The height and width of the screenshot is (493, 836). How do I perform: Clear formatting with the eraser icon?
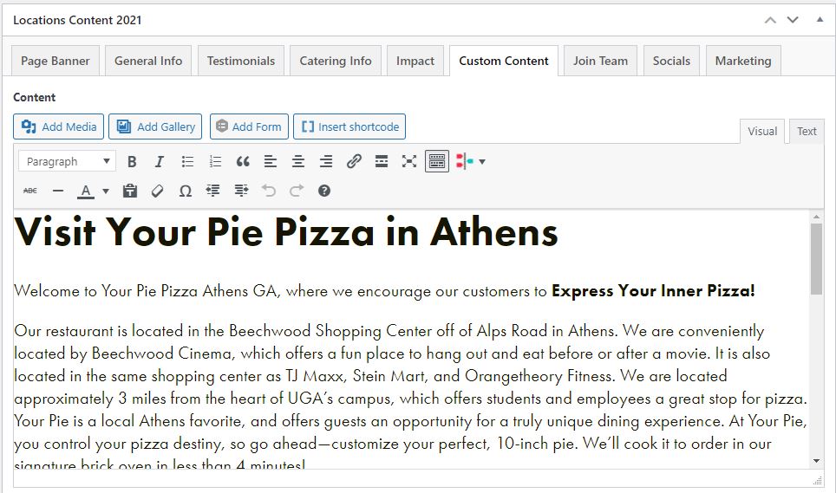pos(157,191)
